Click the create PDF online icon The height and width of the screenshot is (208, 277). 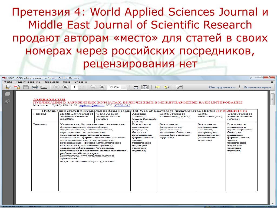(x=17, y=87)
